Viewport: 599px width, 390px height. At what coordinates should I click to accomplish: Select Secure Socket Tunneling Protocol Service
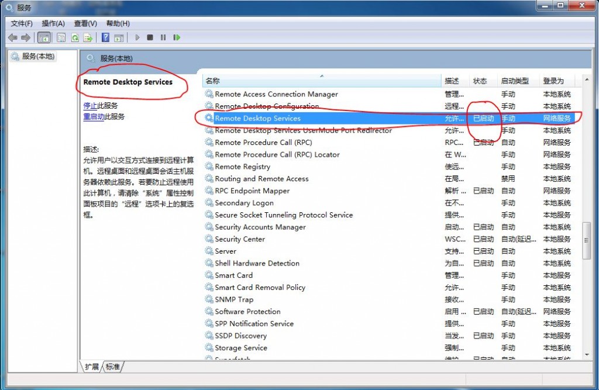click(x=388, y=215)
